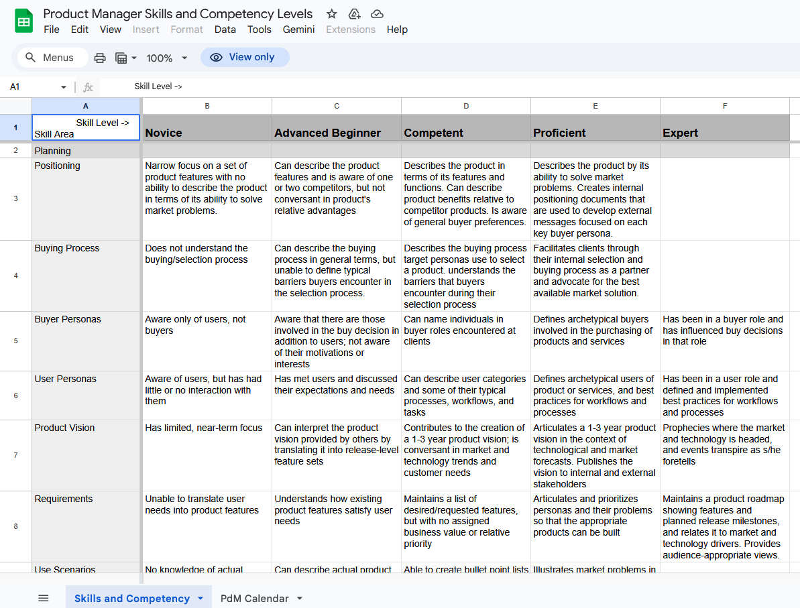Open the Help menu
800x608 pixels.
click(x=397, y=29)
